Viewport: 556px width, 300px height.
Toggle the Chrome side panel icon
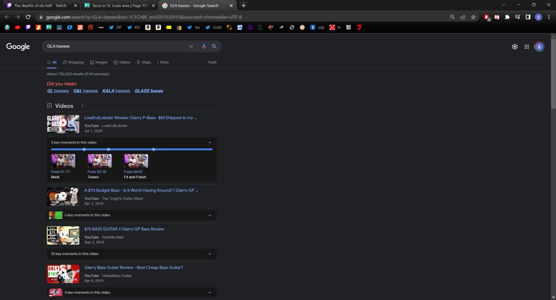(x=528, y=17)
